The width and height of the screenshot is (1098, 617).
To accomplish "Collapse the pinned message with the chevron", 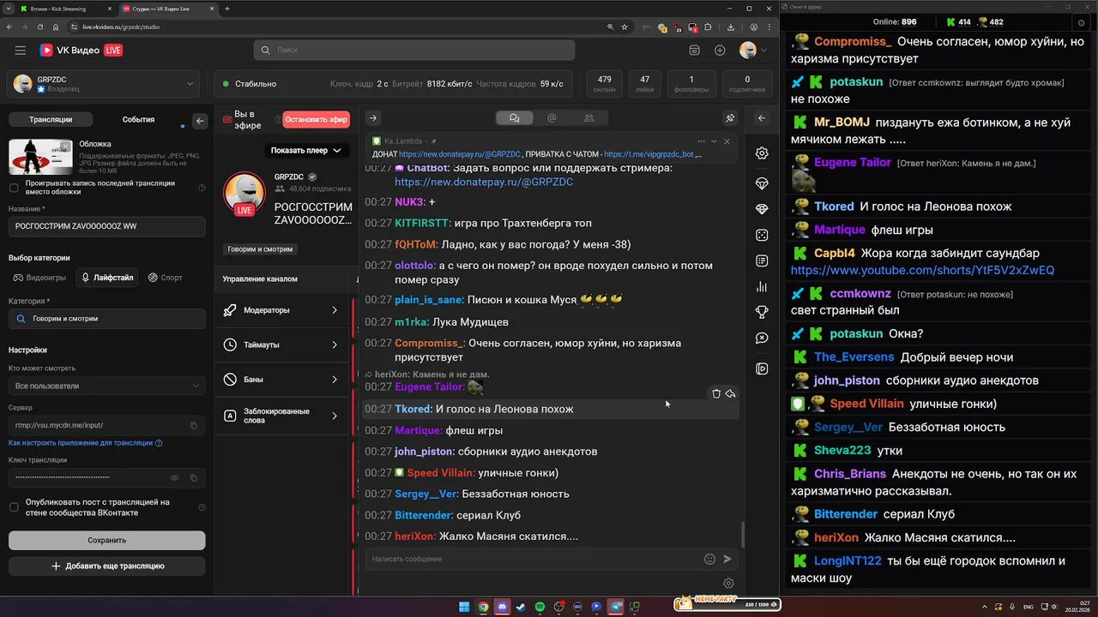I will [714, 141].
